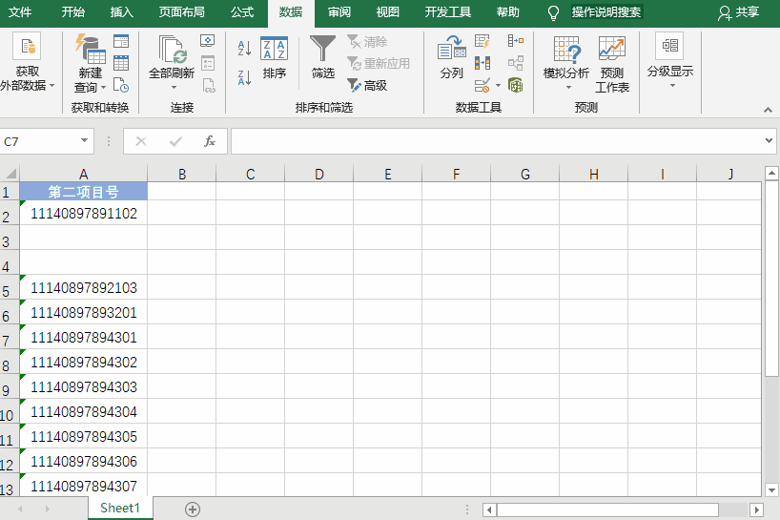Open the 文件 (File) tab

coord(20,12)
